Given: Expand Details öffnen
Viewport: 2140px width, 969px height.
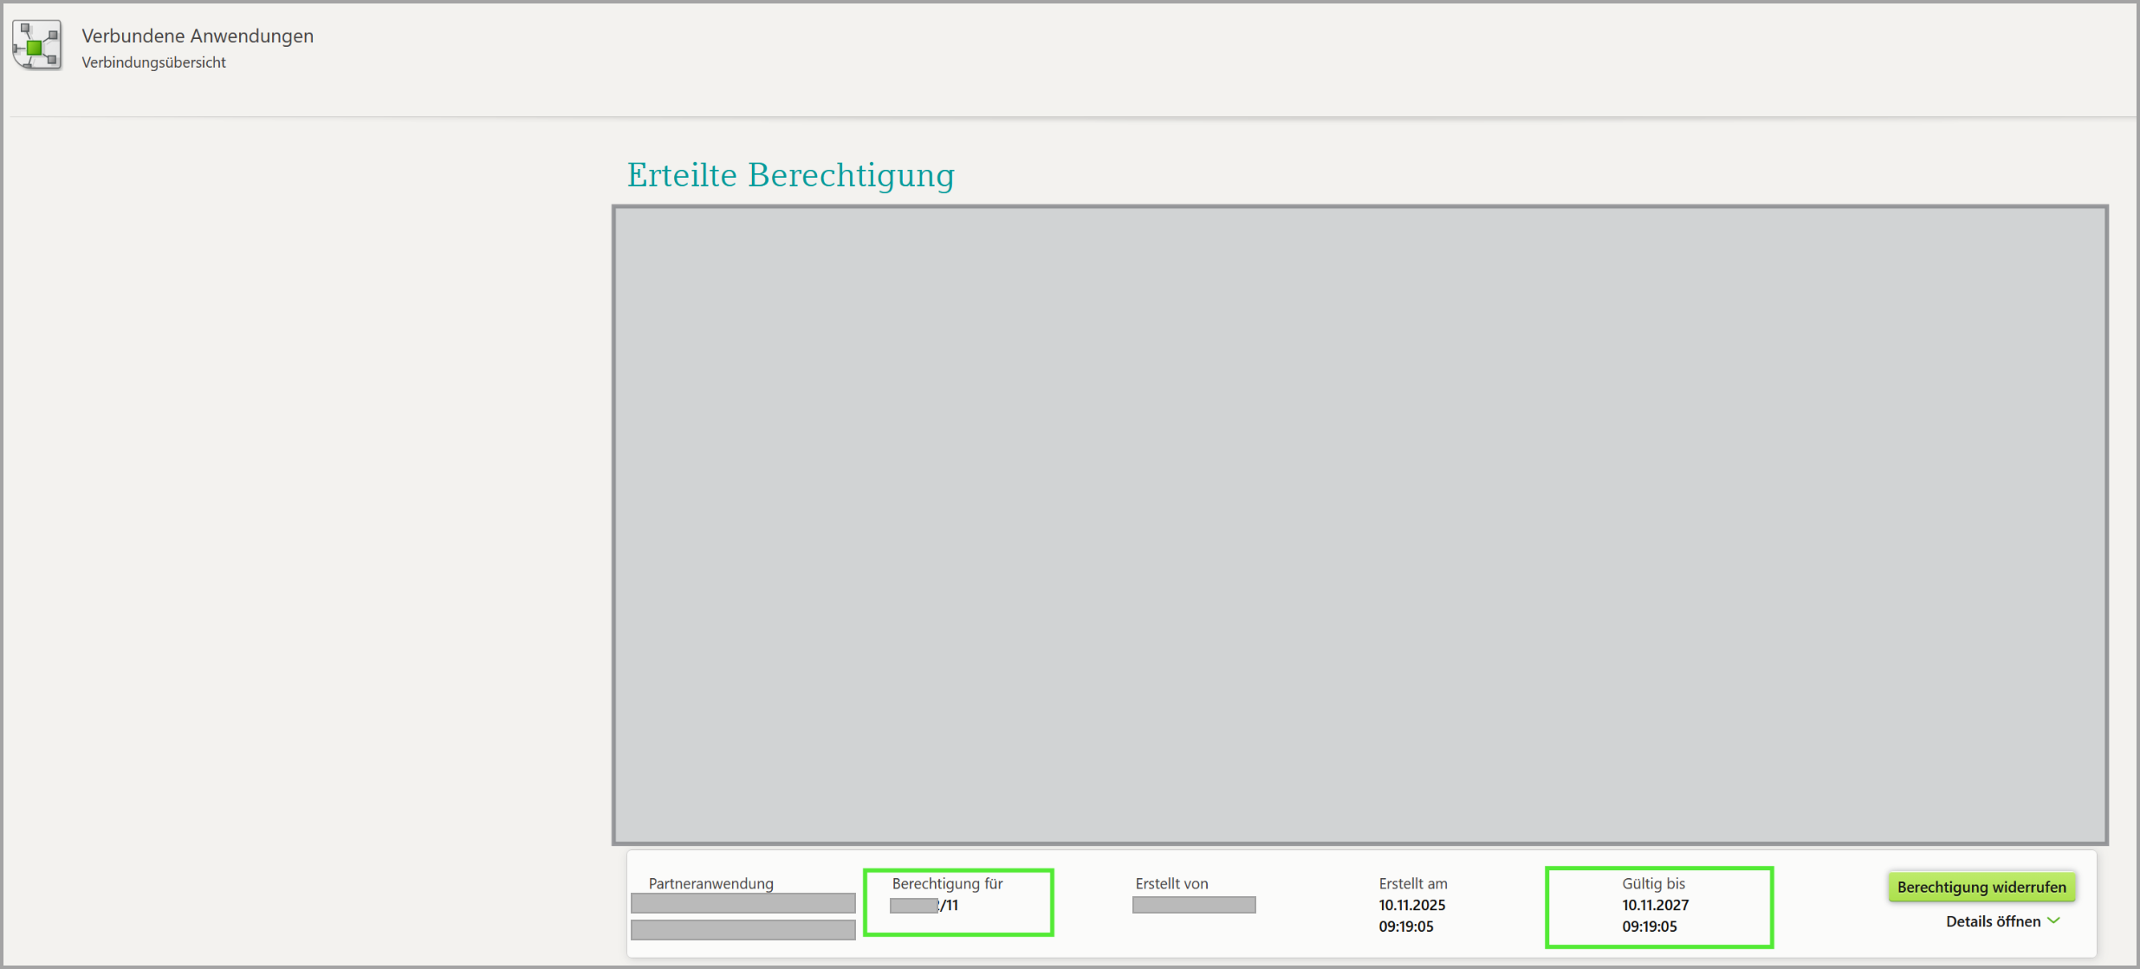Looking at the screenshot, I should point(1993,921).
